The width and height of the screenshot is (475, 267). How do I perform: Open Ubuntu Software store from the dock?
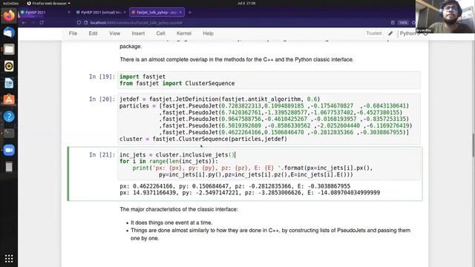(x=9, y=99)
